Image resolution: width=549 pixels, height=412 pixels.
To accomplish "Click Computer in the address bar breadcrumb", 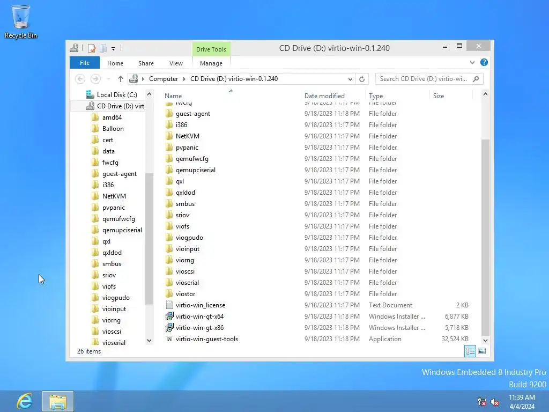I will click(x=164, y=79).
